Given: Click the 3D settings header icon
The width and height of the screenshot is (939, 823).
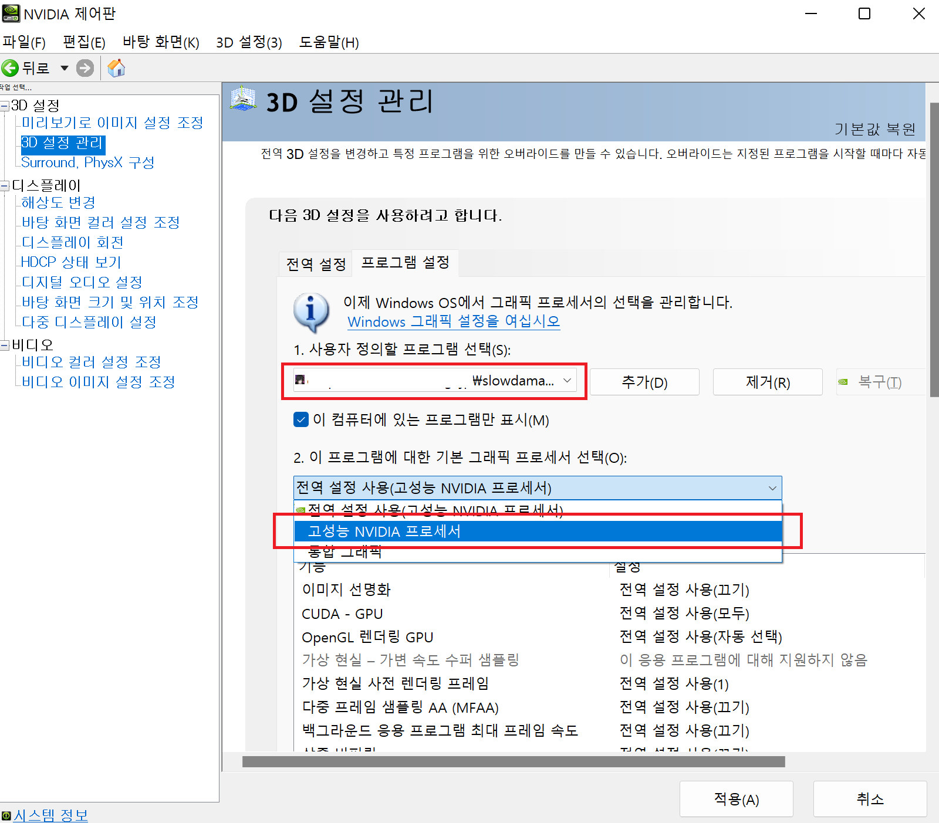Looking at the screenshot, I should click(x=244, y=99).
